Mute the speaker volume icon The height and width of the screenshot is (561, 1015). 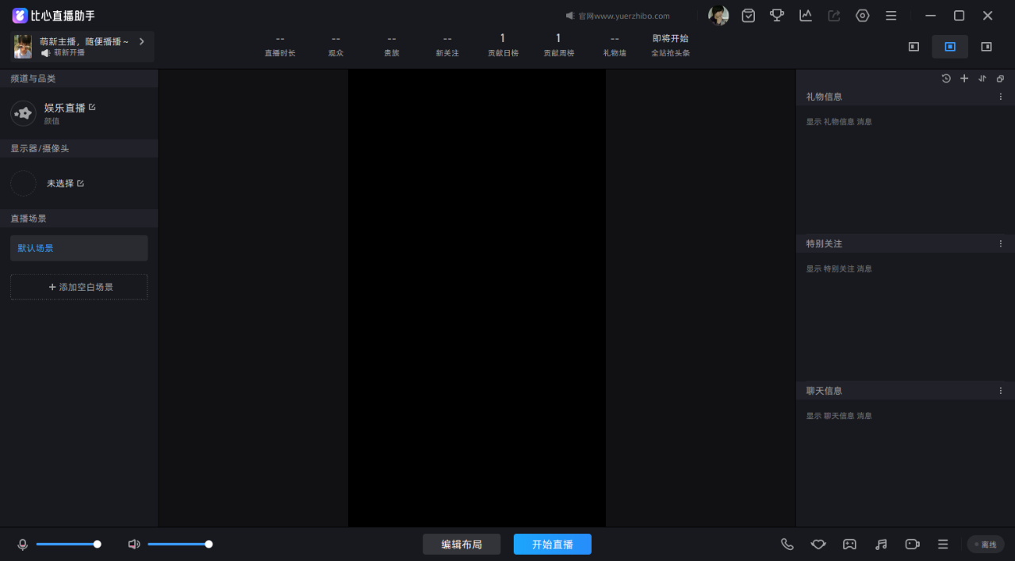(x=134, y=544)
